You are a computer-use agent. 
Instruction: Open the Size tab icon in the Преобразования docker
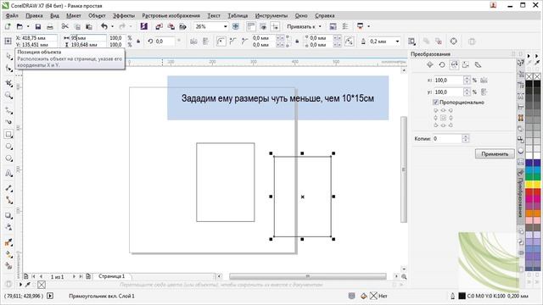pos(466,64)
